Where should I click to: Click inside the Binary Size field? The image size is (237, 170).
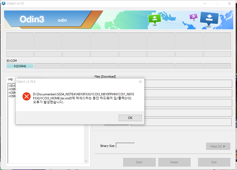click(125, 146)
